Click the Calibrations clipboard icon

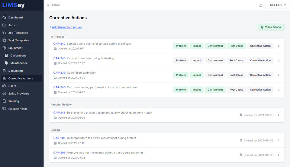click(6, 56)
